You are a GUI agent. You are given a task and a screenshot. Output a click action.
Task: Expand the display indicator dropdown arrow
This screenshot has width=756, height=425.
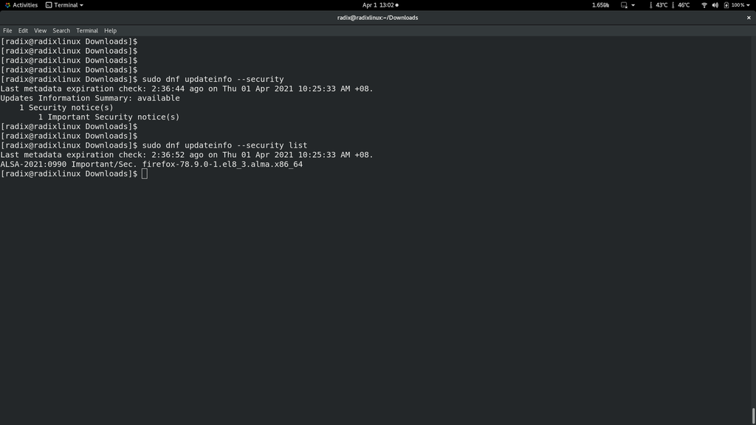point(633,5)
